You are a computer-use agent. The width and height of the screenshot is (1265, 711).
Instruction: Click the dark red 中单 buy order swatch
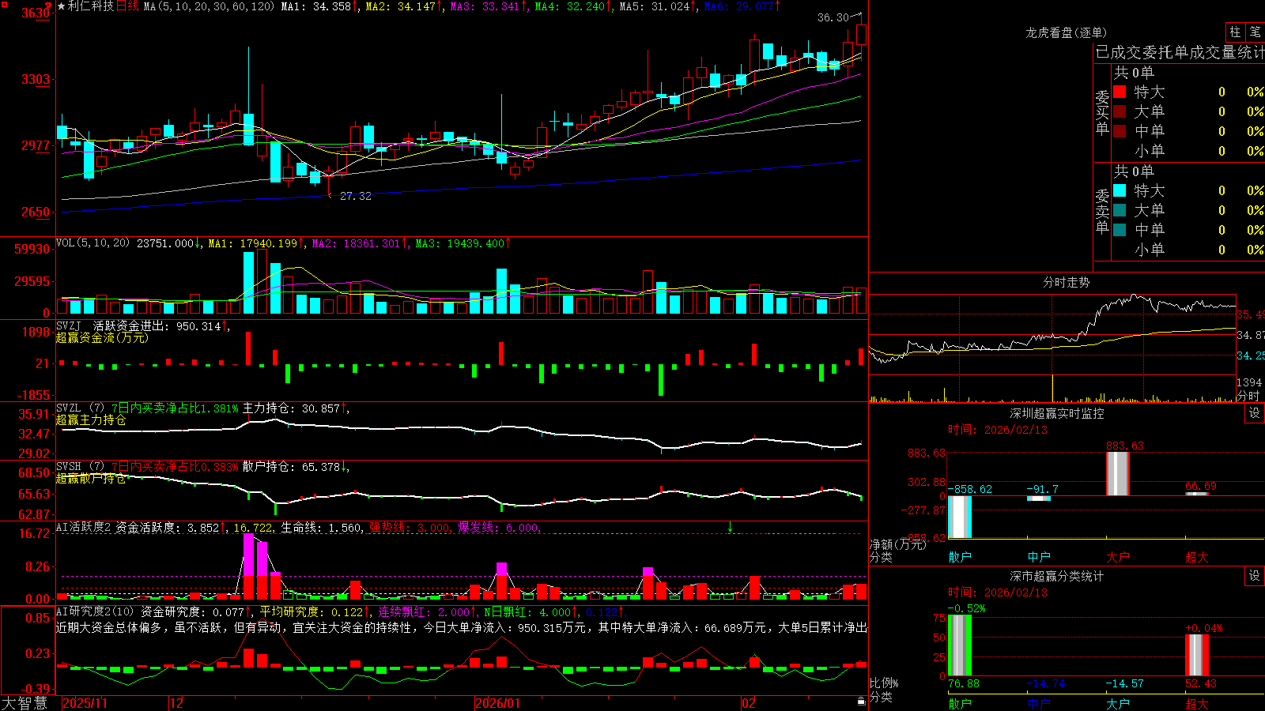(1120, 131)
